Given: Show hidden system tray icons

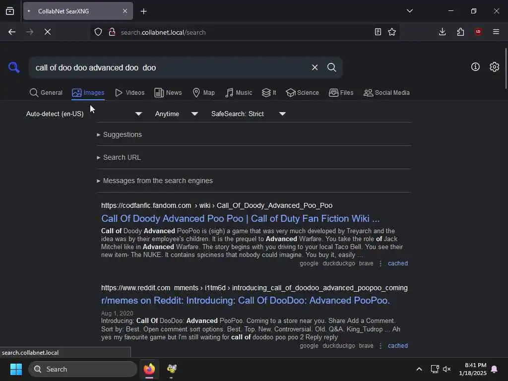Looking at the screenshot, I should point(419,369).
